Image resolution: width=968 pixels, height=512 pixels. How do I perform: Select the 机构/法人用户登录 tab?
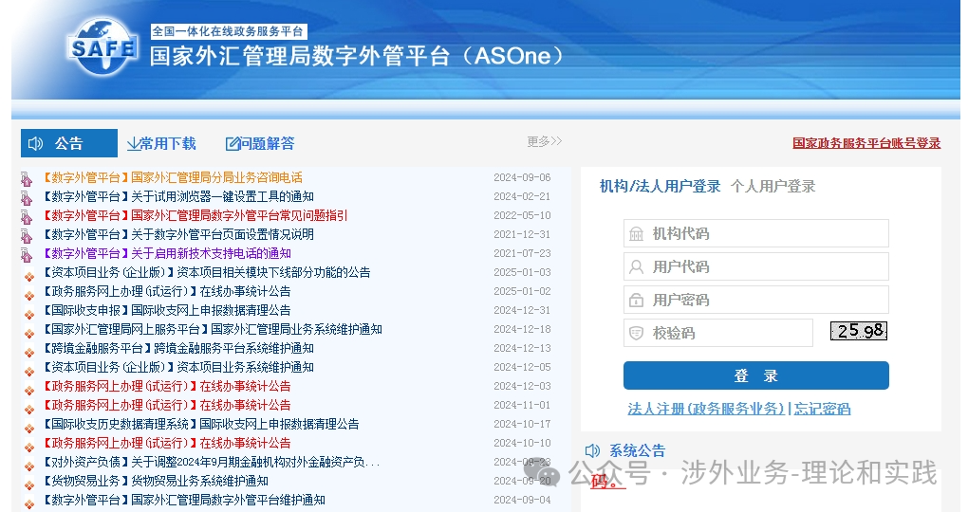(x=660, y=186)
